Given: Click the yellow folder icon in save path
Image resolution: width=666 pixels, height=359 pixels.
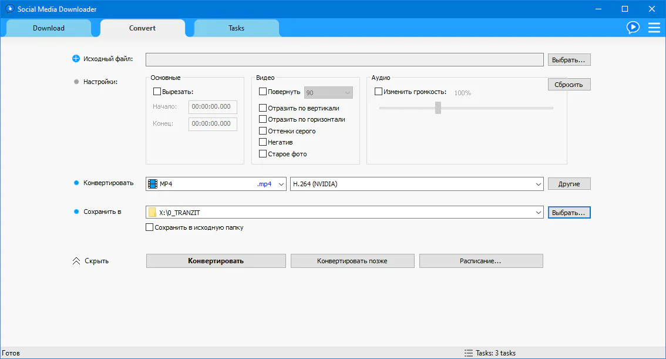Looking at the screenshot, I should (x=153, y=213).
